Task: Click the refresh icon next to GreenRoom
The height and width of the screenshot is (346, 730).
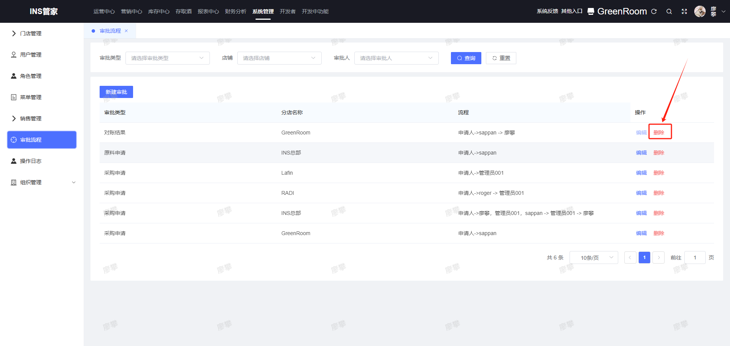Action: [654, 11]
